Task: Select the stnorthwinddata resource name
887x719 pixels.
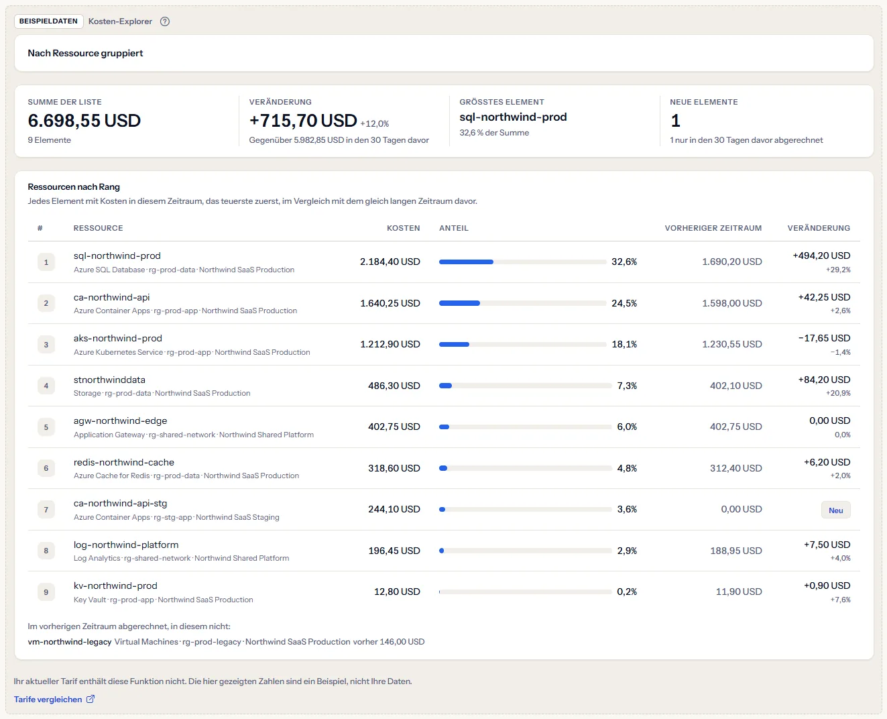Action: (109, 380)
